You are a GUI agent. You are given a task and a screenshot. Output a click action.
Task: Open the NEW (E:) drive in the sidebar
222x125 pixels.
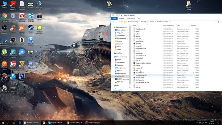click(119, 82)
